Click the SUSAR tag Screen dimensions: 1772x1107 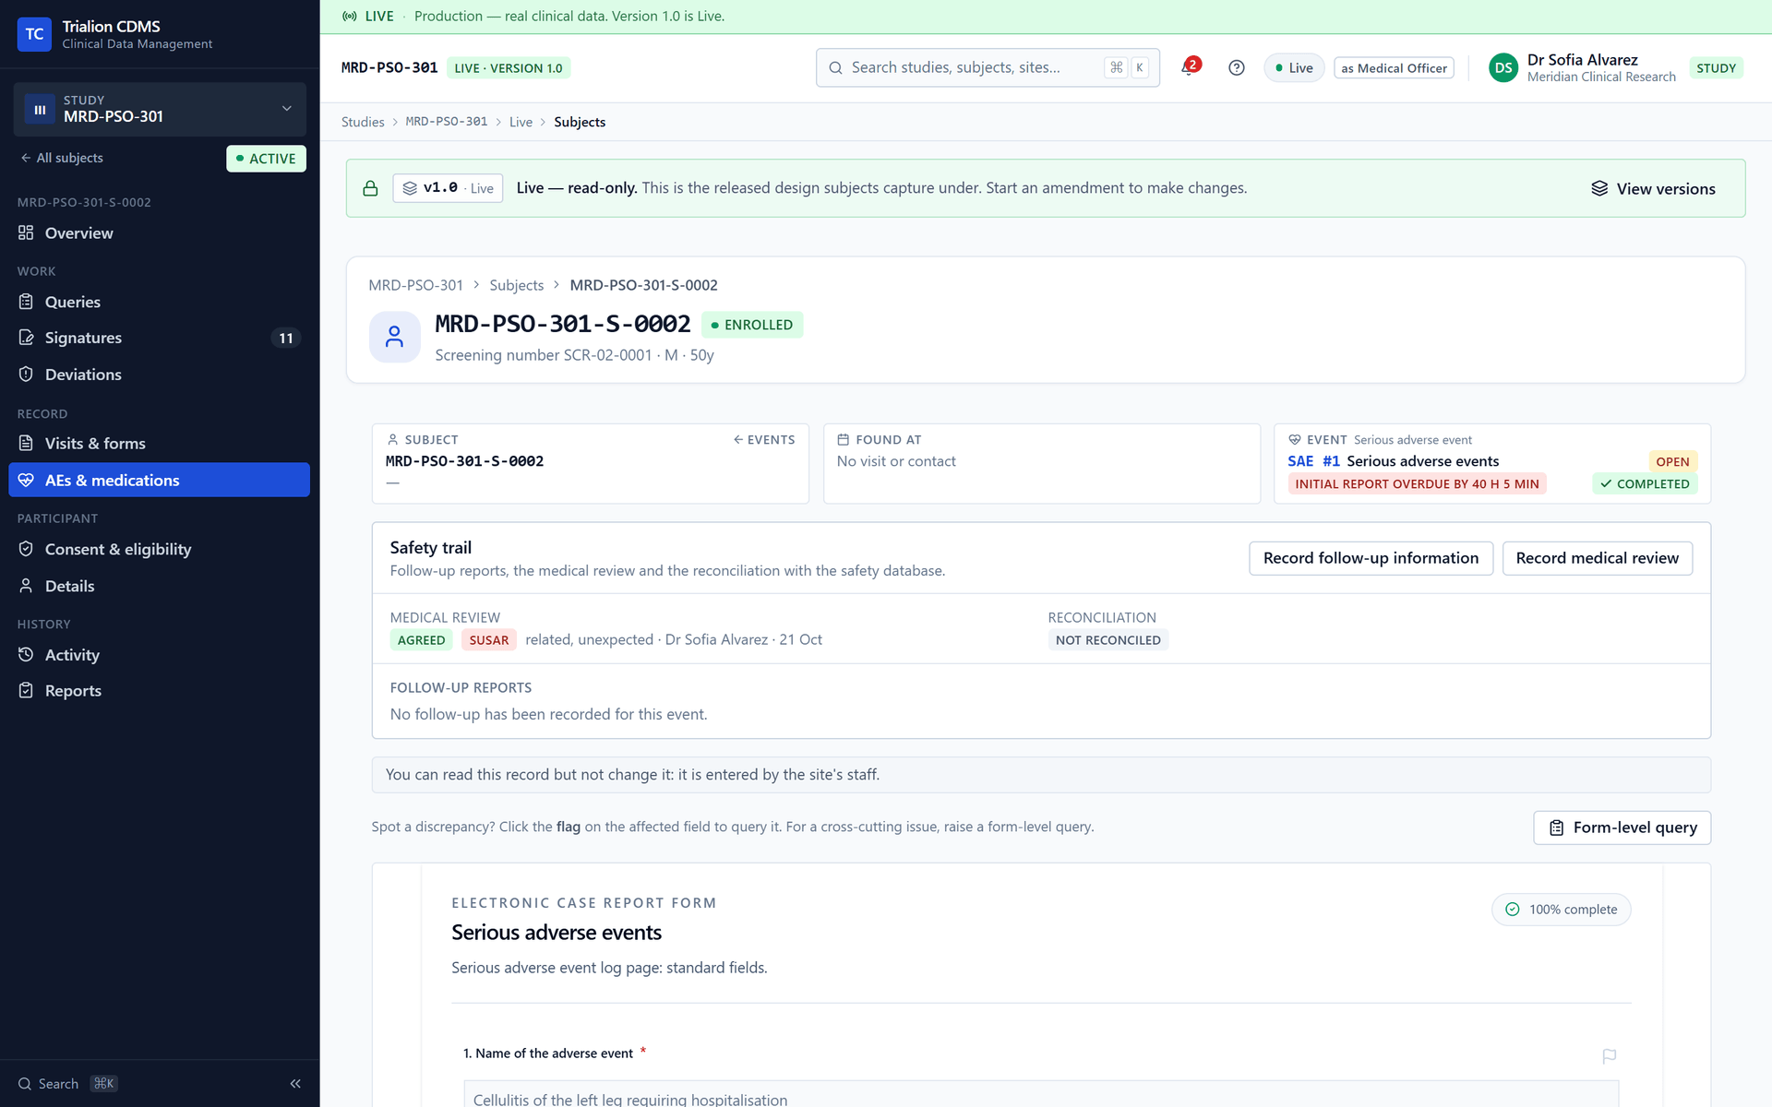[488, 640]
